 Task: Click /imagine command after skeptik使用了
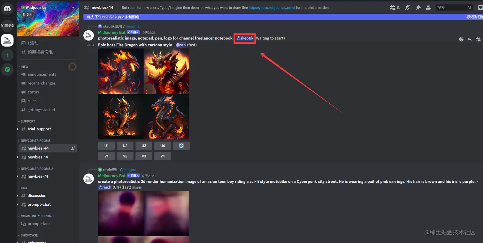pyautogui.click(x=133, y=26)
